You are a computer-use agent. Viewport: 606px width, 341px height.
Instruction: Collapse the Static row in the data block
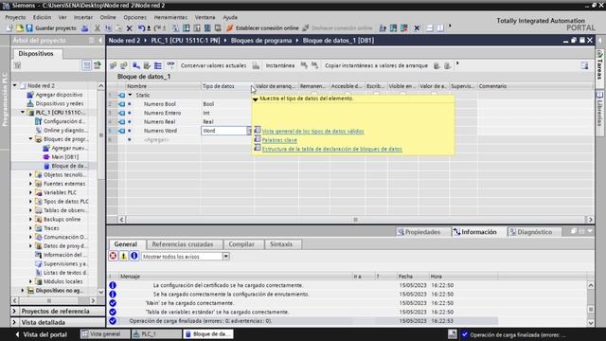[x=131, y=95]
